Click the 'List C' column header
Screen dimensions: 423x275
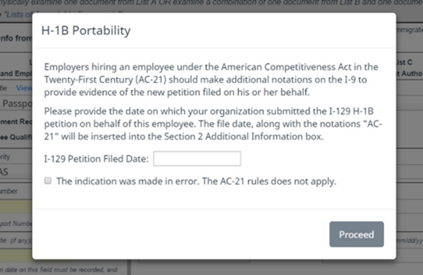(407, 62)
